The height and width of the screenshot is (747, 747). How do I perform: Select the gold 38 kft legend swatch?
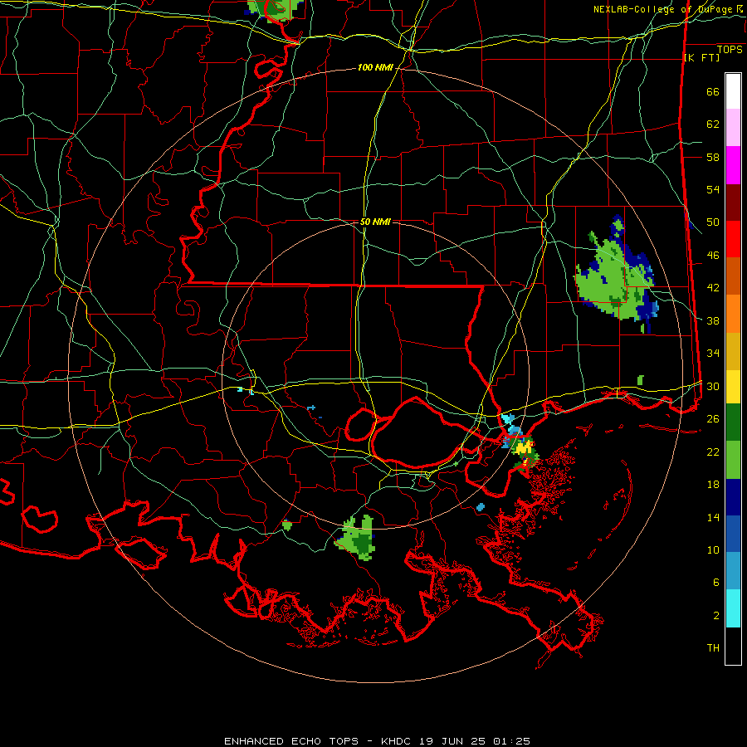tap(733, 351)
